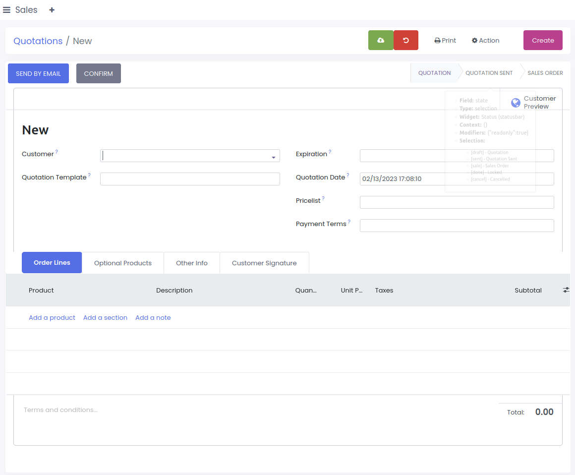Open the Print menu

445,41
